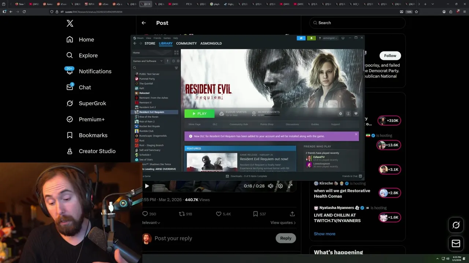Click Achievements gear icon
Image resolution: width=469 pixels, height=263 pixels.
[x=254, y=114]
